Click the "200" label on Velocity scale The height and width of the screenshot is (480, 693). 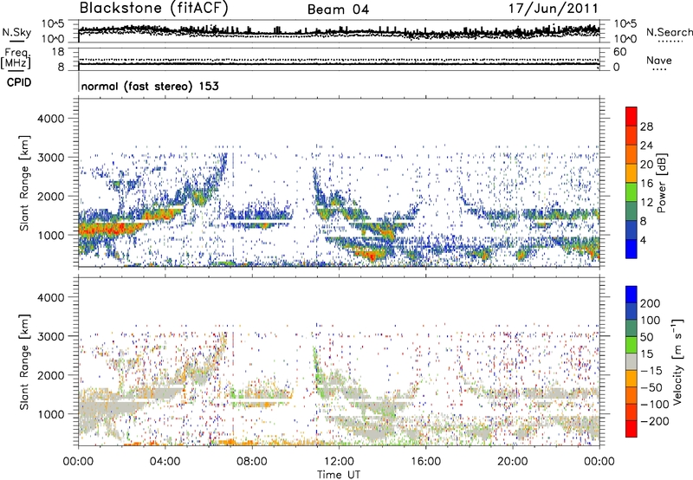651,303
